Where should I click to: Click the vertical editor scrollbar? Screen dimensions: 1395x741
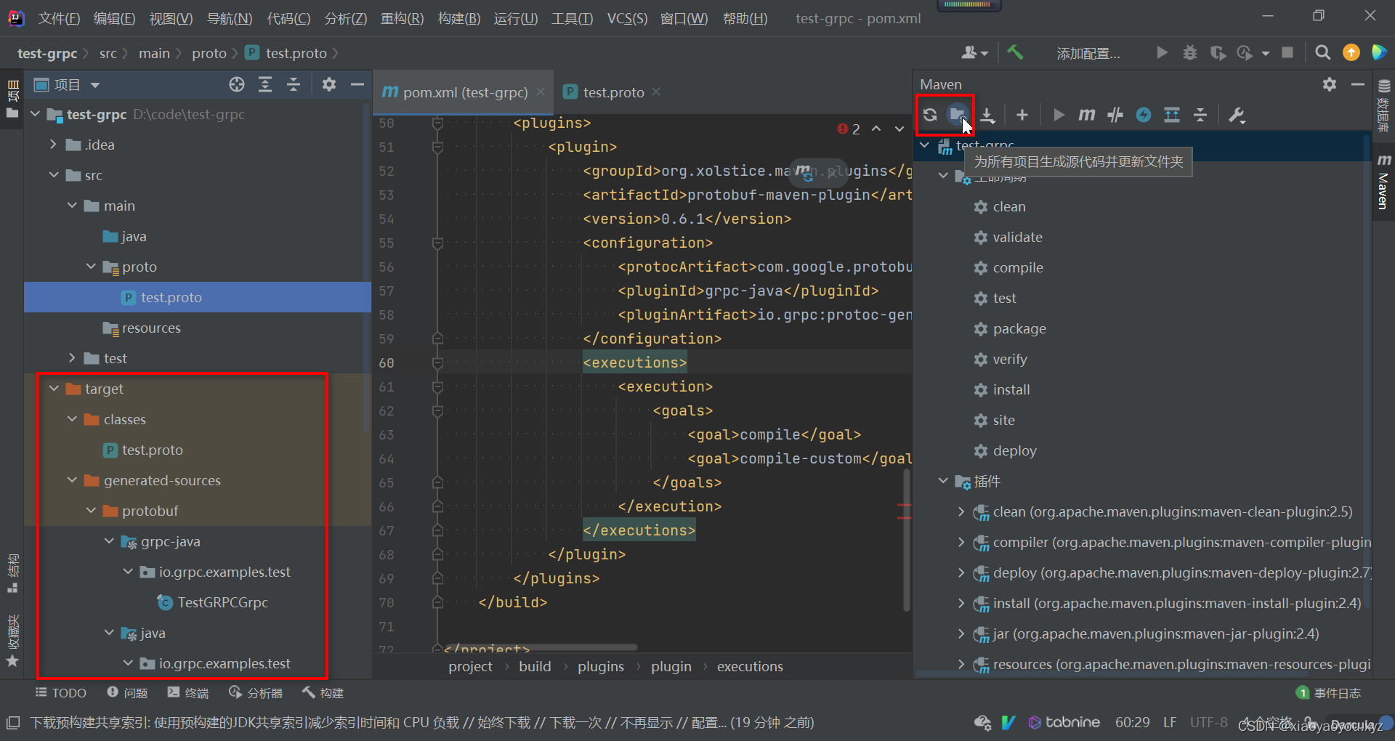point(907,540)
